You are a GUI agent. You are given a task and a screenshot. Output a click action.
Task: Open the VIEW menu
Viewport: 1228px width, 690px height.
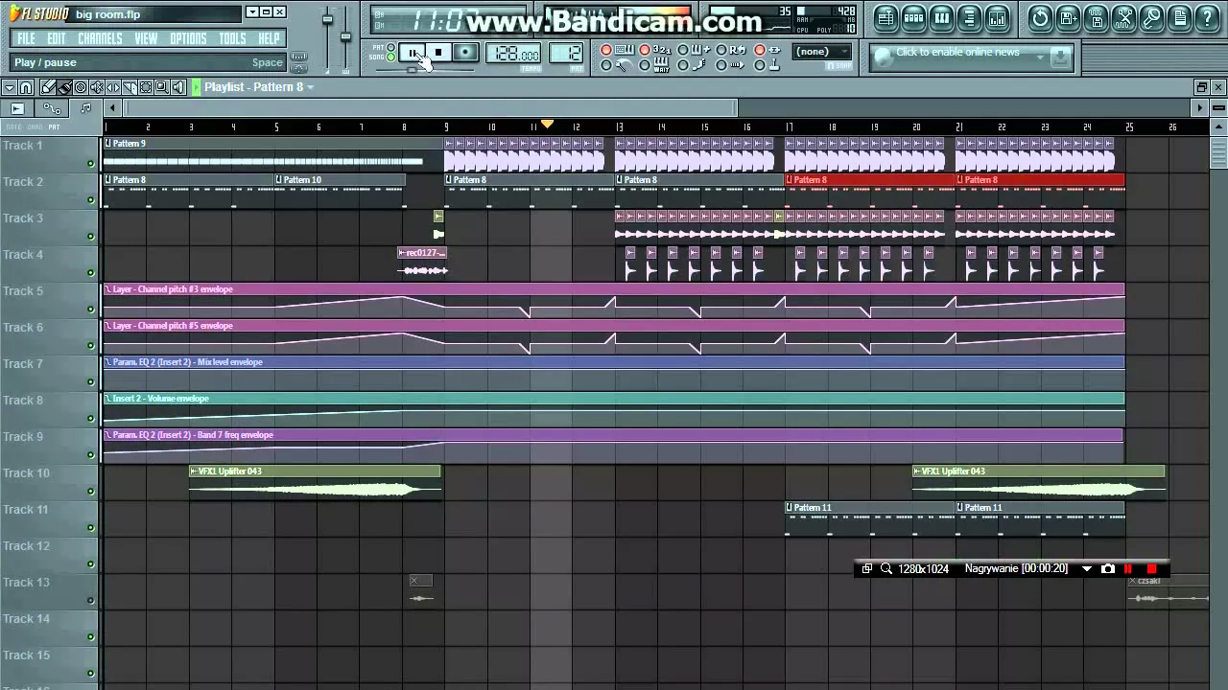(146, 38)
